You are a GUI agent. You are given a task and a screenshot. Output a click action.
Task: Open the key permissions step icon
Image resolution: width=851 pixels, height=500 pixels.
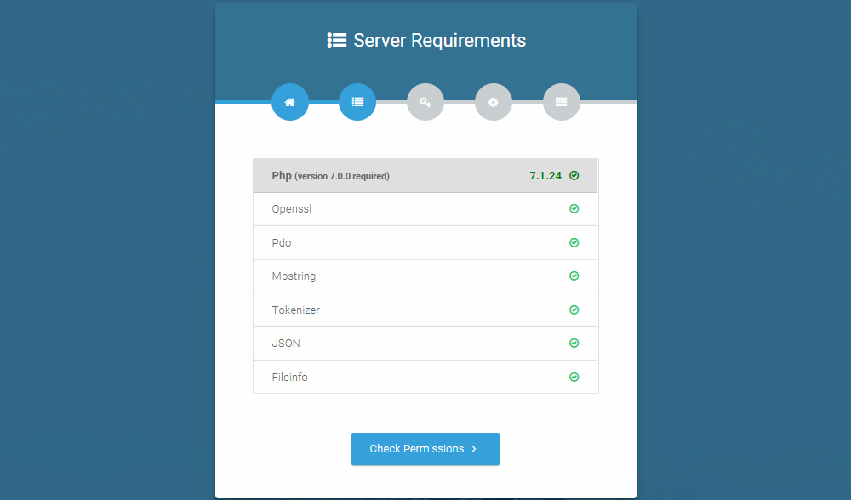point(425,102)
